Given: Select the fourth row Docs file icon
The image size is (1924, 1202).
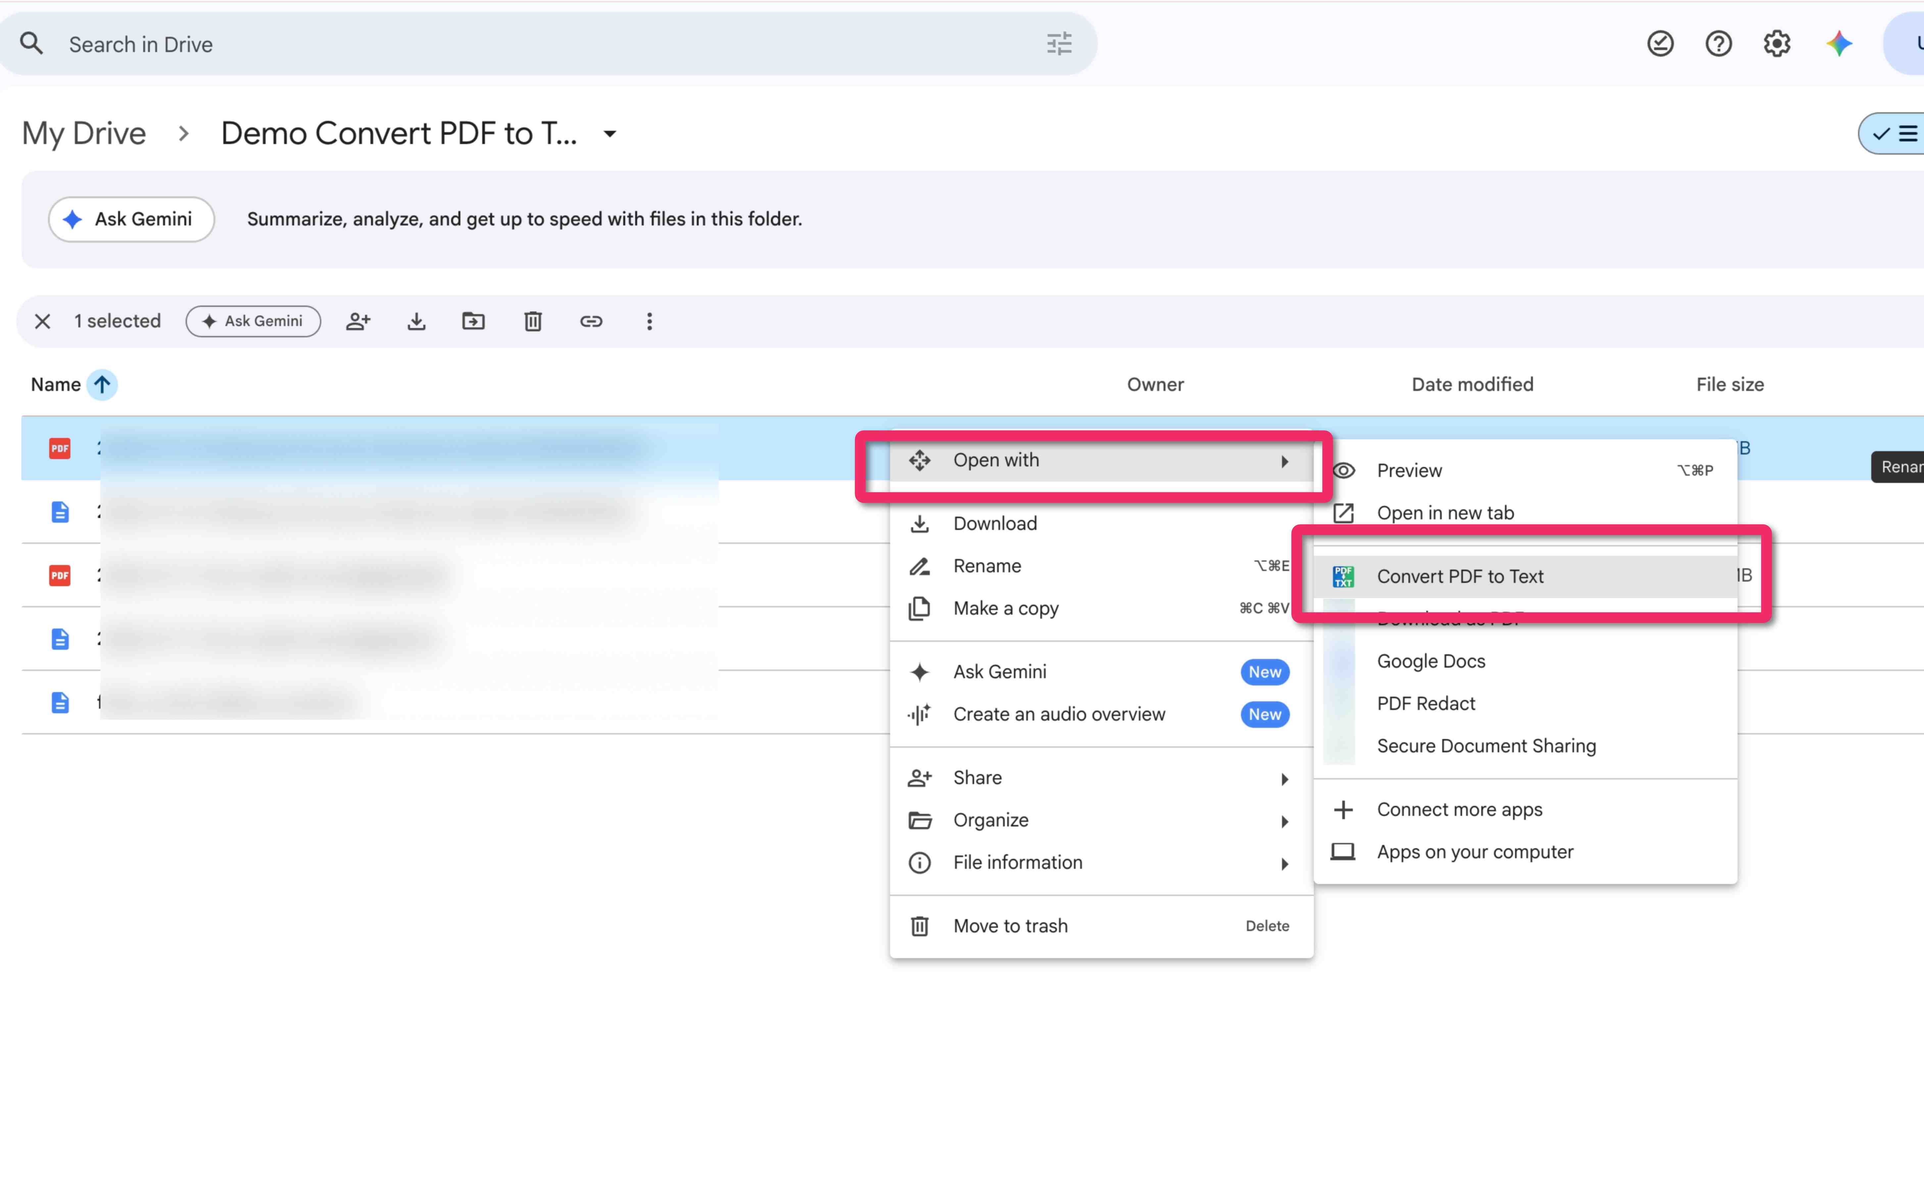Looking at the screenshot, I should click(60, 639).
